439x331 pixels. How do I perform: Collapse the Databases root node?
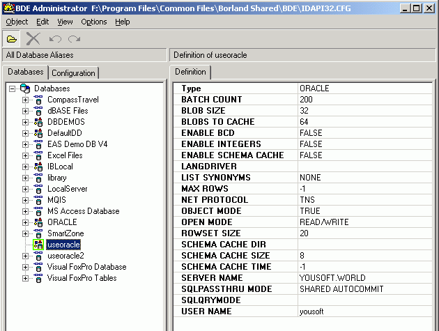point(12,89)
